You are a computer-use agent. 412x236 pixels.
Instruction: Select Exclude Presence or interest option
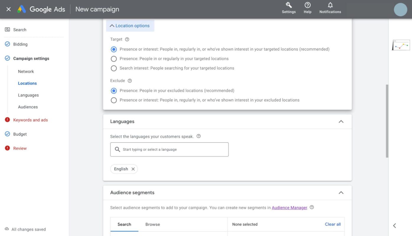(114, 100)
